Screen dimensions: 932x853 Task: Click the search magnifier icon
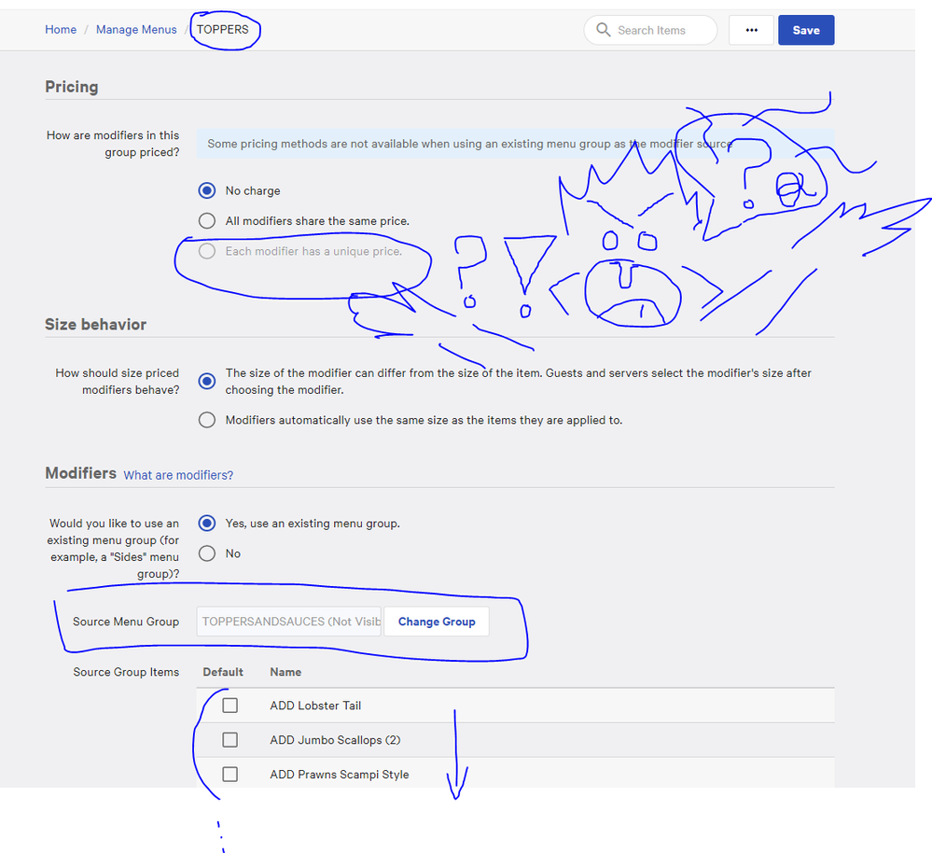[x=603, y=30]
